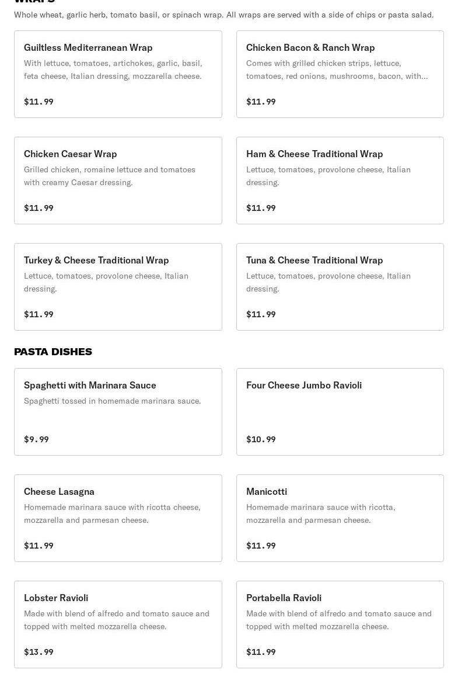
Task: Click the Chicken Caesar Wrap description text
Action: [110, 176]
